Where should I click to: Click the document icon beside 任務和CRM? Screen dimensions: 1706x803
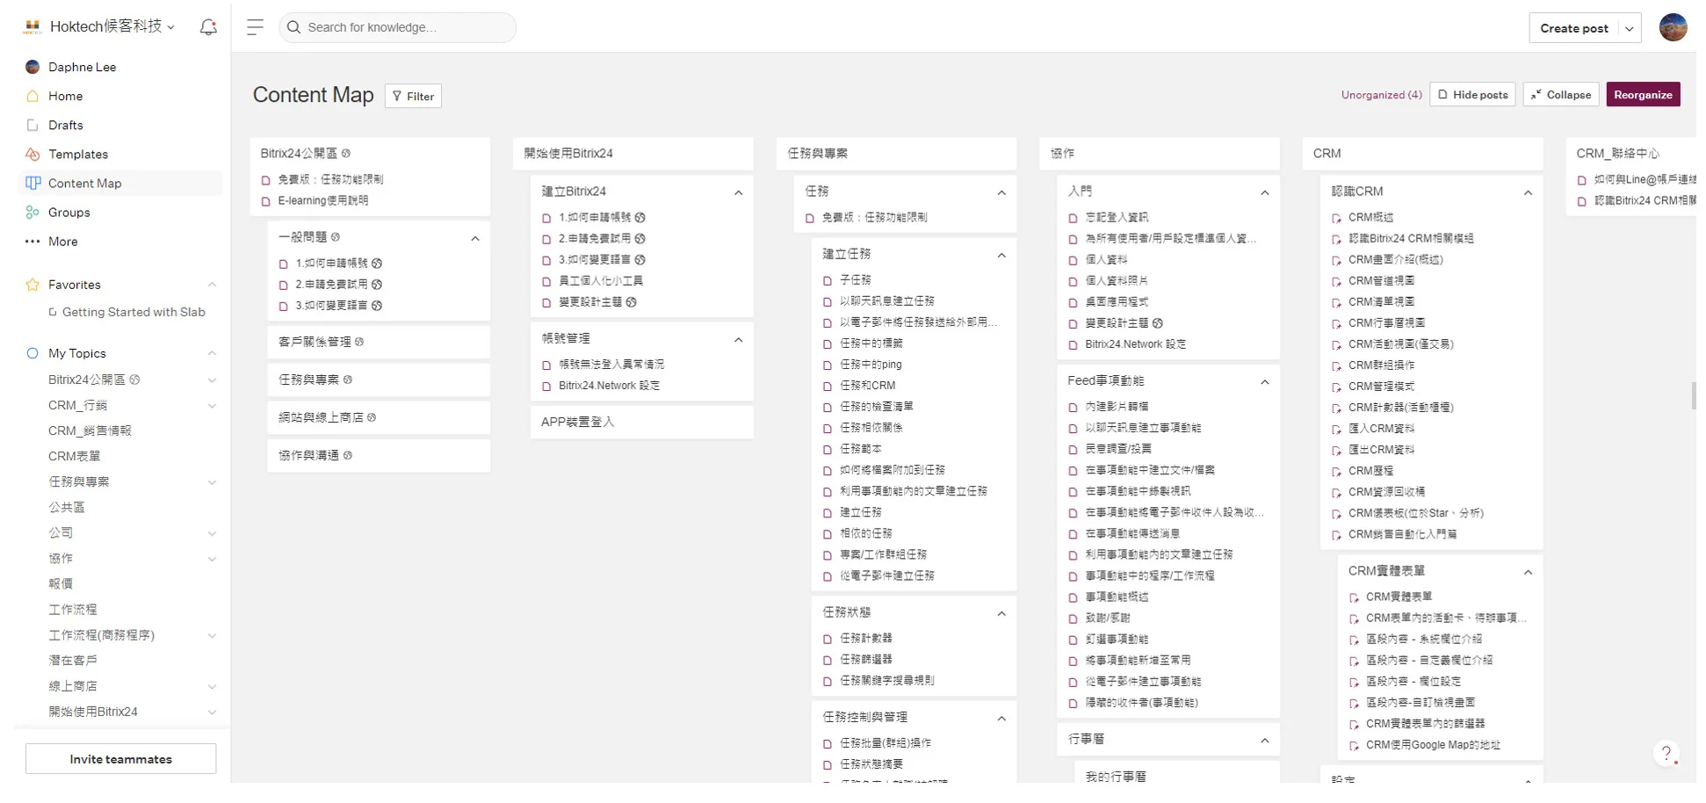(x=828, y=386)
